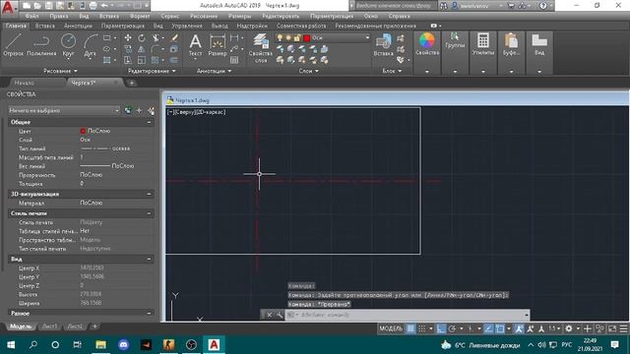Open Свойства слоя layer properties
Image resolution: width=630 pixels, height=354 pixels.
tap(261, 48)
